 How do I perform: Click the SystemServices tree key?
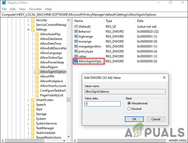tap(46, 123)
